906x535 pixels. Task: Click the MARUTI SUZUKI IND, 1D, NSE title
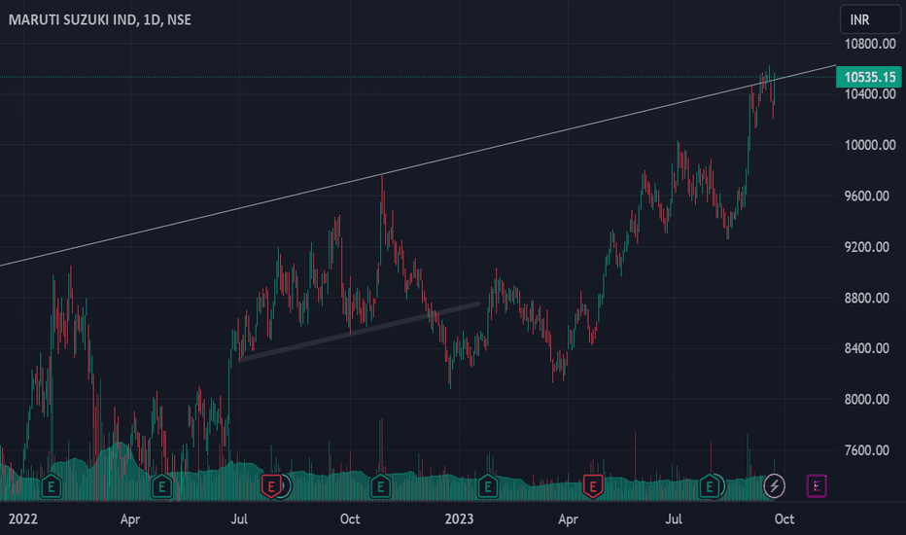[x=99, y=19]
